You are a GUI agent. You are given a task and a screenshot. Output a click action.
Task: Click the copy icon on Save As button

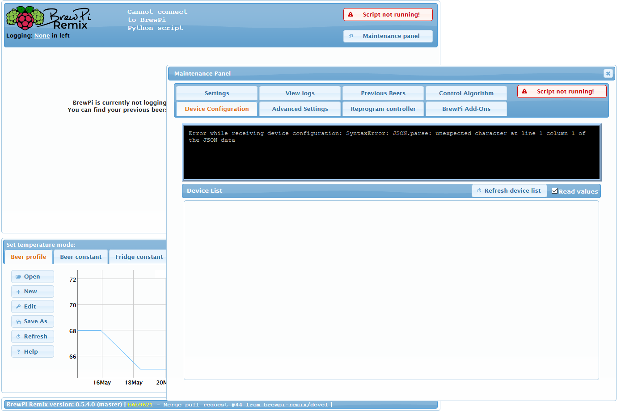(18, 321)
